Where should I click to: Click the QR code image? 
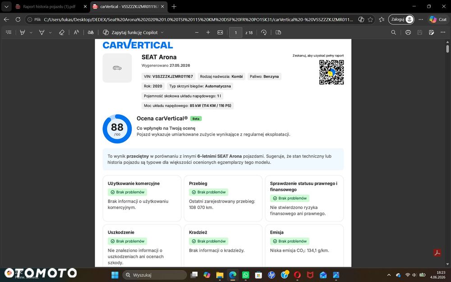[x=331, y=72]
